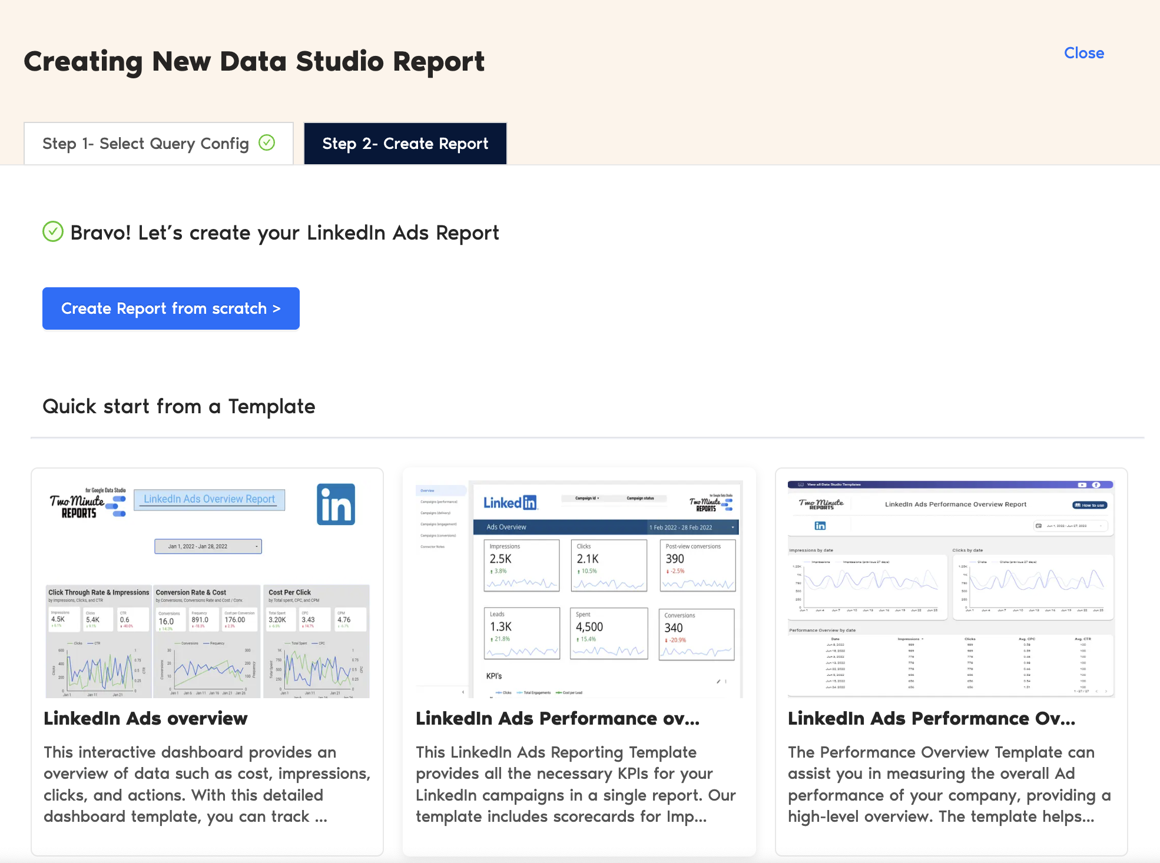Image resolution: width=1160 pixels, height=863 pixels.
Task: Click Post-view conversions 390 scorecard
Action: coord(698,565)
